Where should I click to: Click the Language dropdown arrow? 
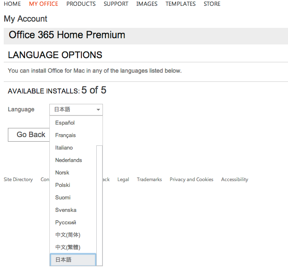98,110
